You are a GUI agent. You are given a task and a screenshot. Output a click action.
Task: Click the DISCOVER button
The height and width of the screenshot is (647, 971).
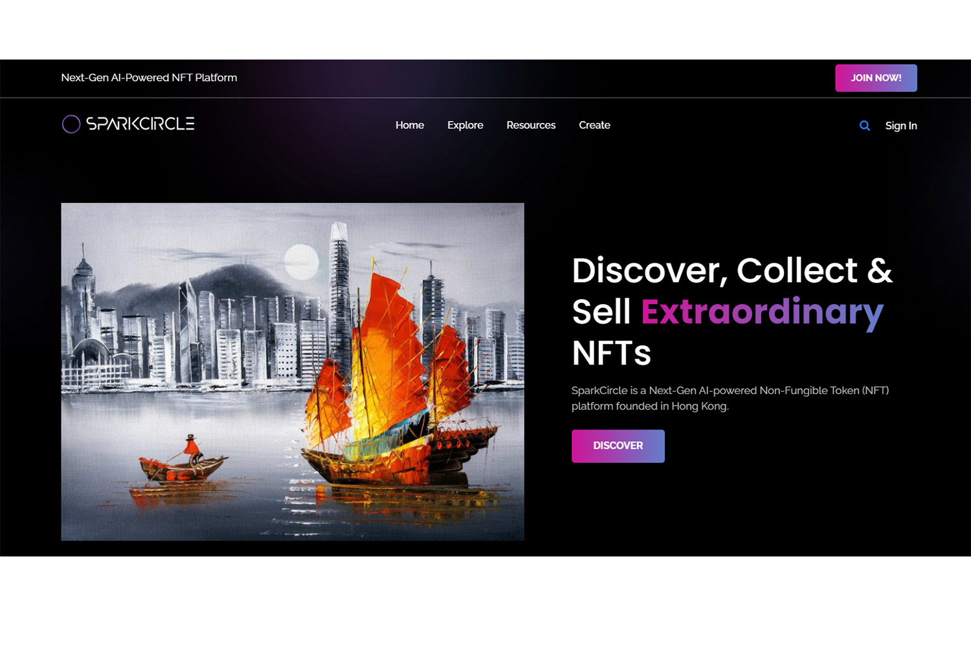(618, 446)
